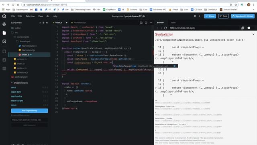Click upload files icon in Explorer header
Viewport: 257px width, 145px height.
point(40,23)
